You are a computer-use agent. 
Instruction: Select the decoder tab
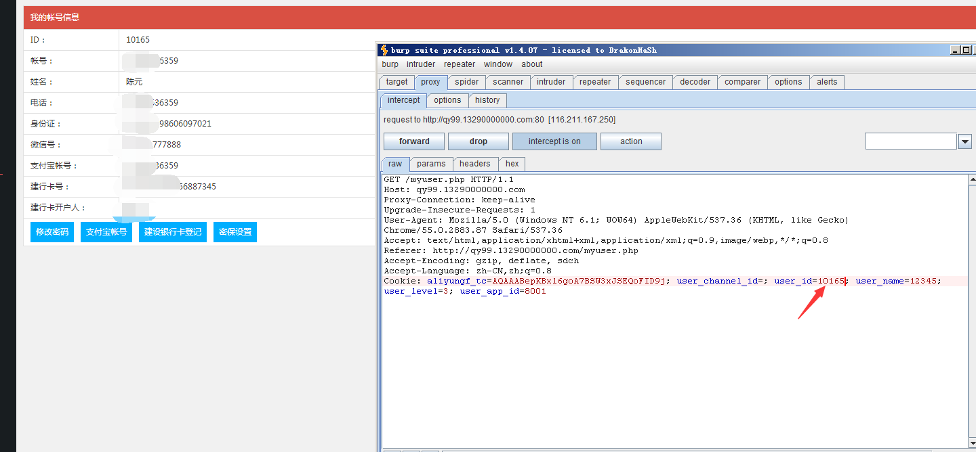[695, 82]
